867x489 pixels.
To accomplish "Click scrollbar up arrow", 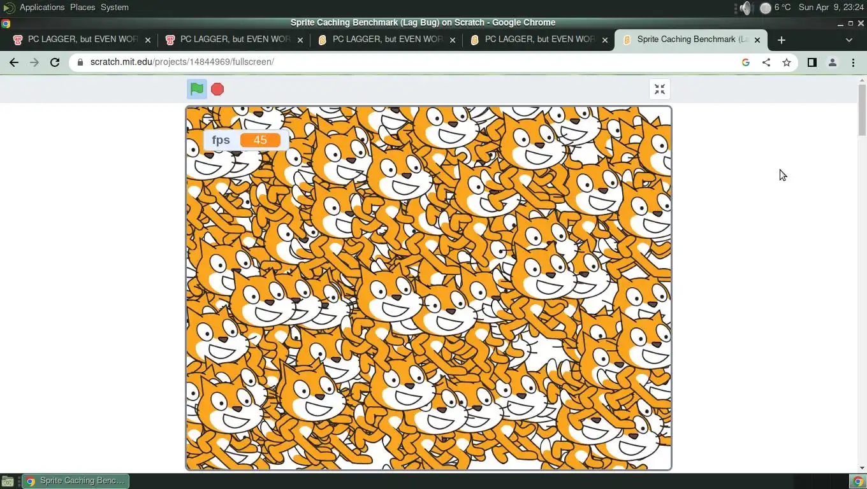I will (x=862, y=80).
